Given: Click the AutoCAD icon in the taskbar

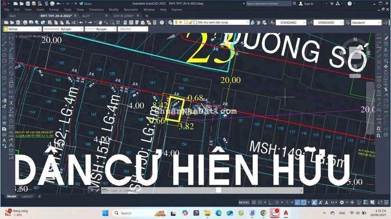Looking at the screenshot, I should (286, 213).
